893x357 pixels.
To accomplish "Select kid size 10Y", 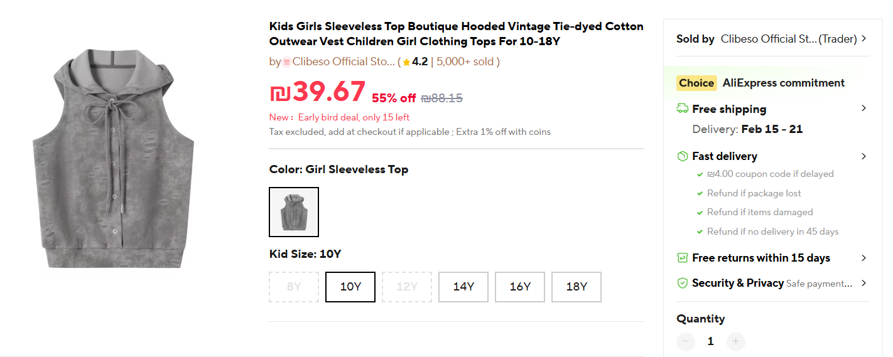I will tap(350, 287).
